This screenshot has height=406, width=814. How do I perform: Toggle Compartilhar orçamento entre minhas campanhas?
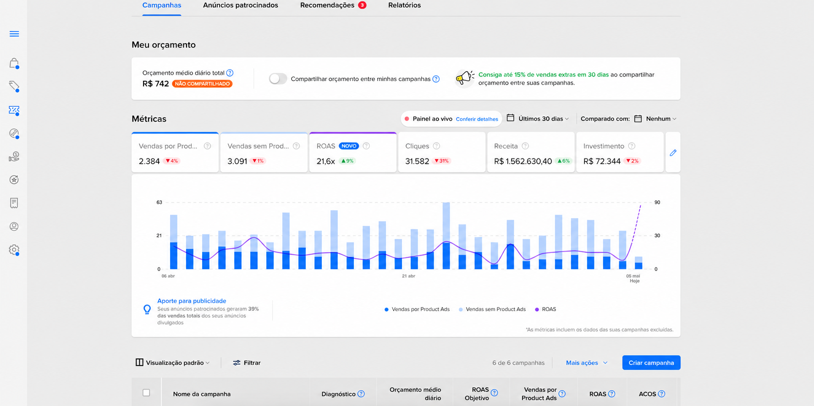tap(278, 79)
